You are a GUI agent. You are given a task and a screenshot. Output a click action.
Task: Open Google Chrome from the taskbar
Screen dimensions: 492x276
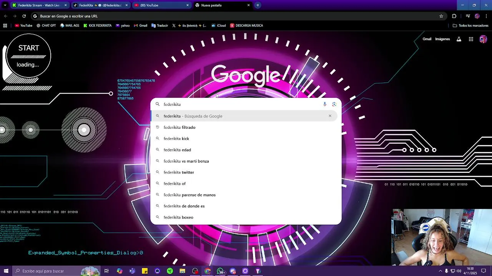click(x=208, y=271)
